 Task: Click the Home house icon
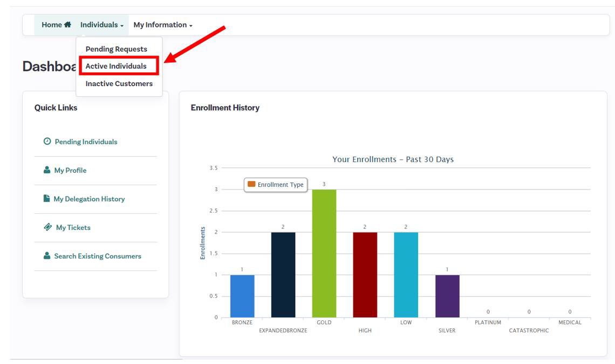[67, 25]
